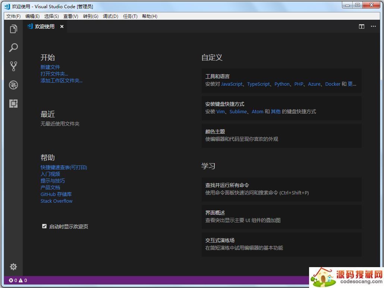384x288 pixels.
Task: Open the Source Control panel icon
Action: 13,66
